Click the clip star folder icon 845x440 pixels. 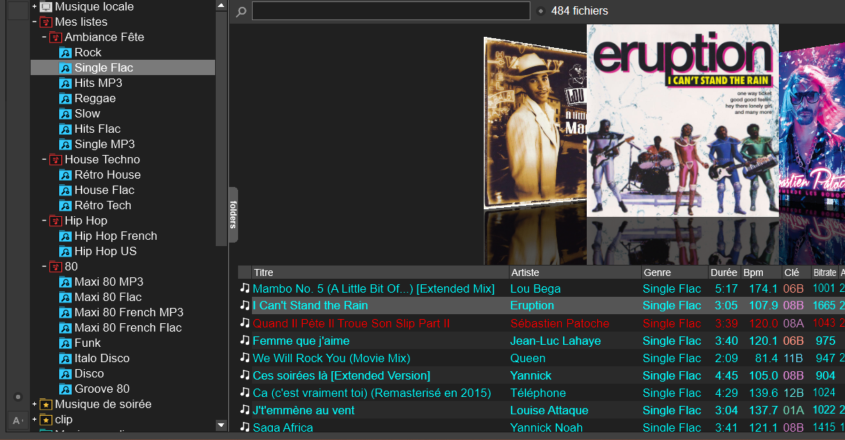(46, 419)
